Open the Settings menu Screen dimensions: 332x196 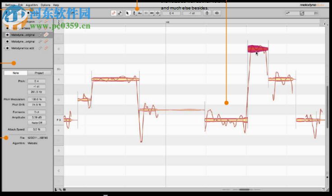(x=10, y=5)
